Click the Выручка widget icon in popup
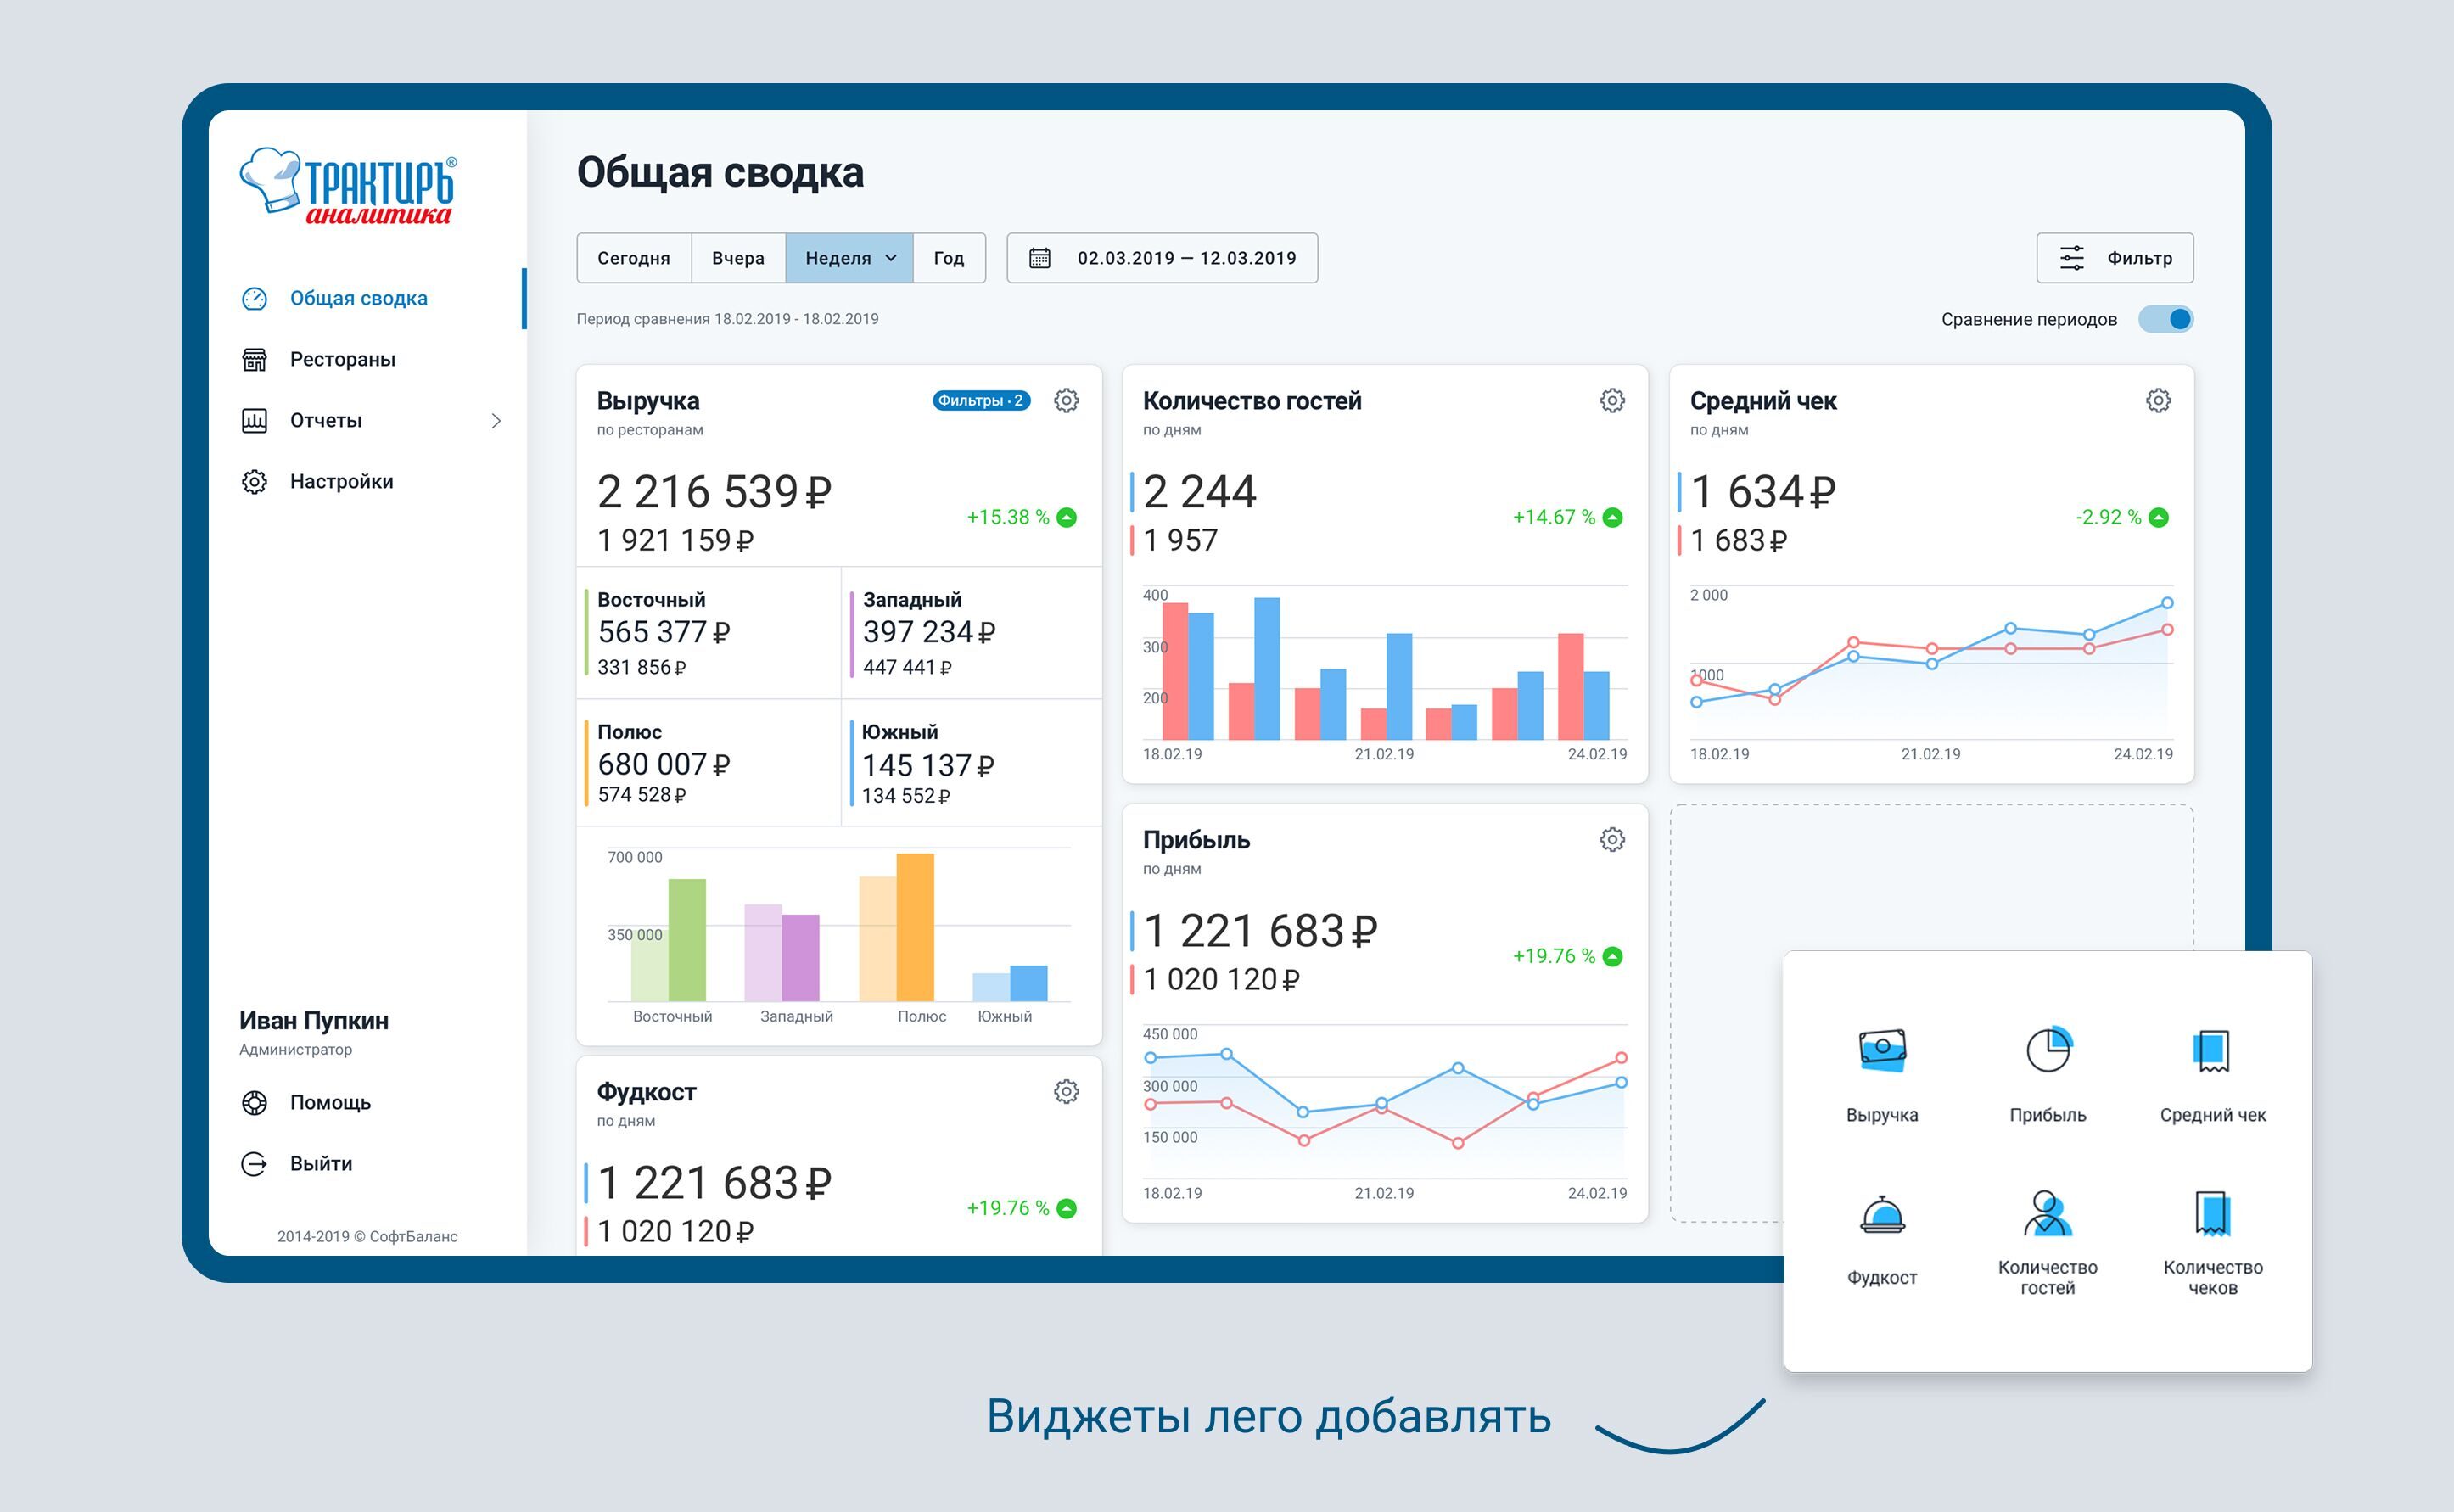 point(1881,1051)
